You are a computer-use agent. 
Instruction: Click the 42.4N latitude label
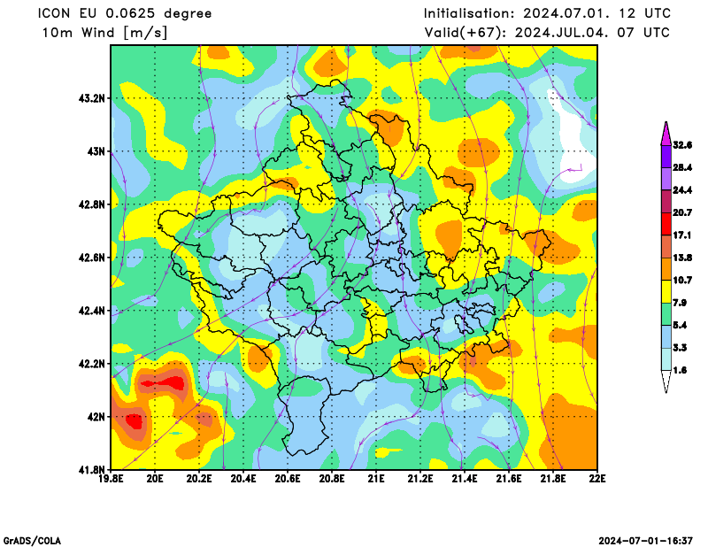tap(92, 311)
